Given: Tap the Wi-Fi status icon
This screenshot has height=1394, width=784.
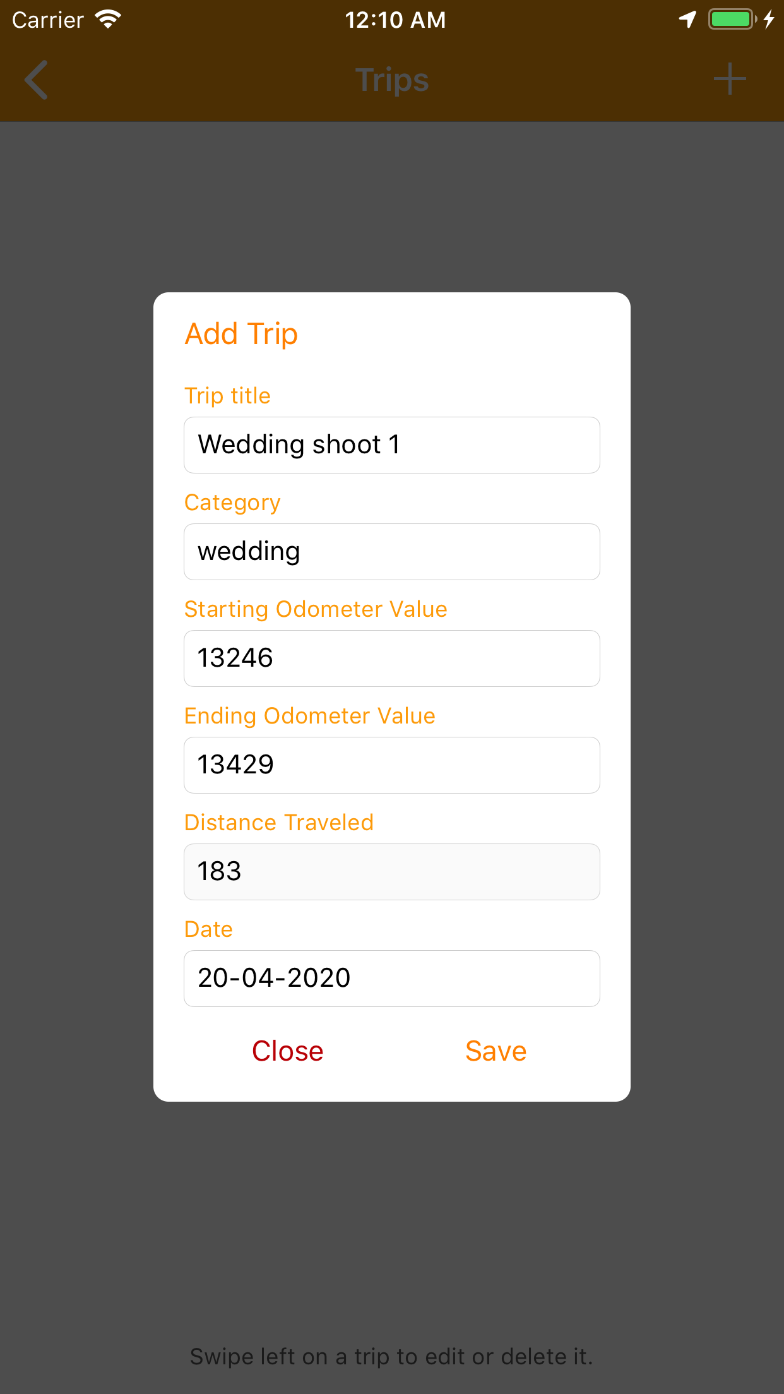Looking at the screenshot, I should (108, 20).
